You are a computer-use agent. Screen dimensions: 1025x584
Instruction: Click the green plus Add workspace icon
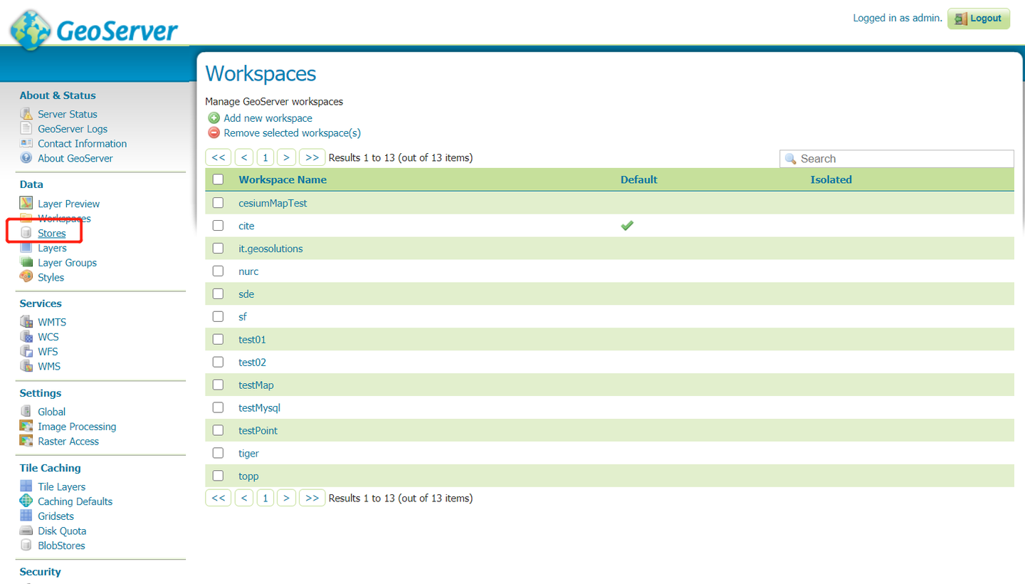pos(214,118)
